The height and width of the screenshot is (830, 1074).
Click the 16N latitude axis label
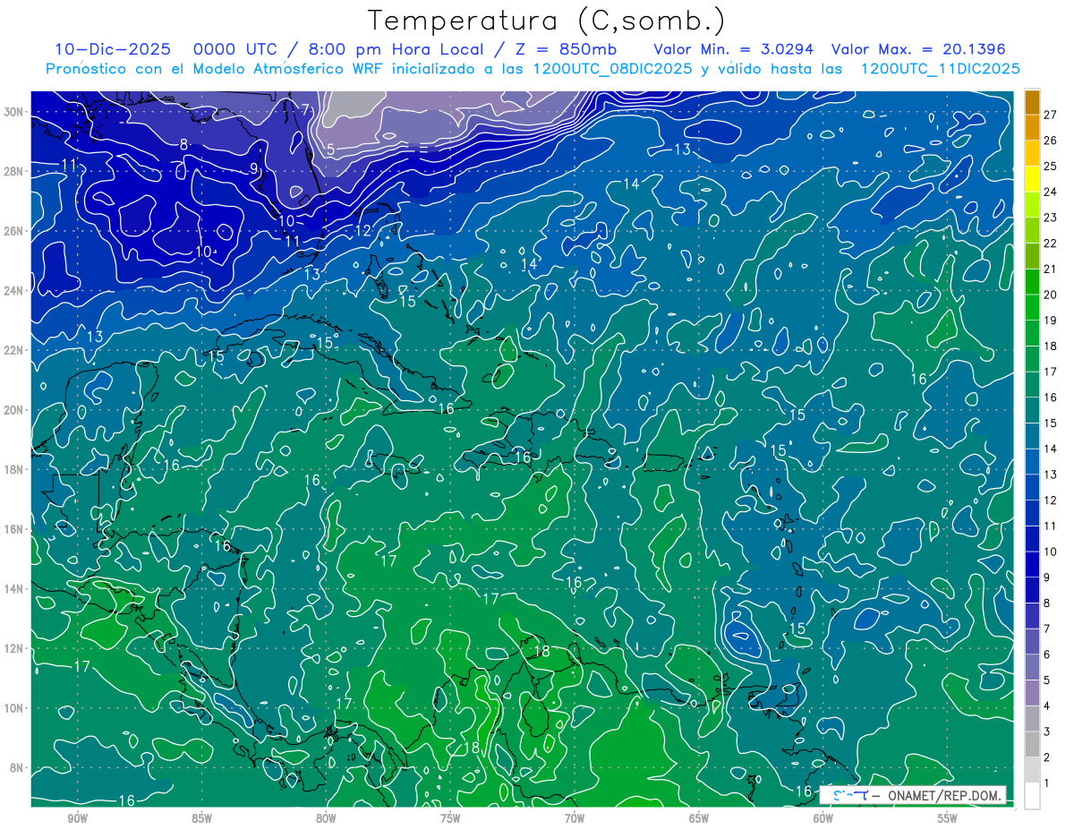point(15,529)
